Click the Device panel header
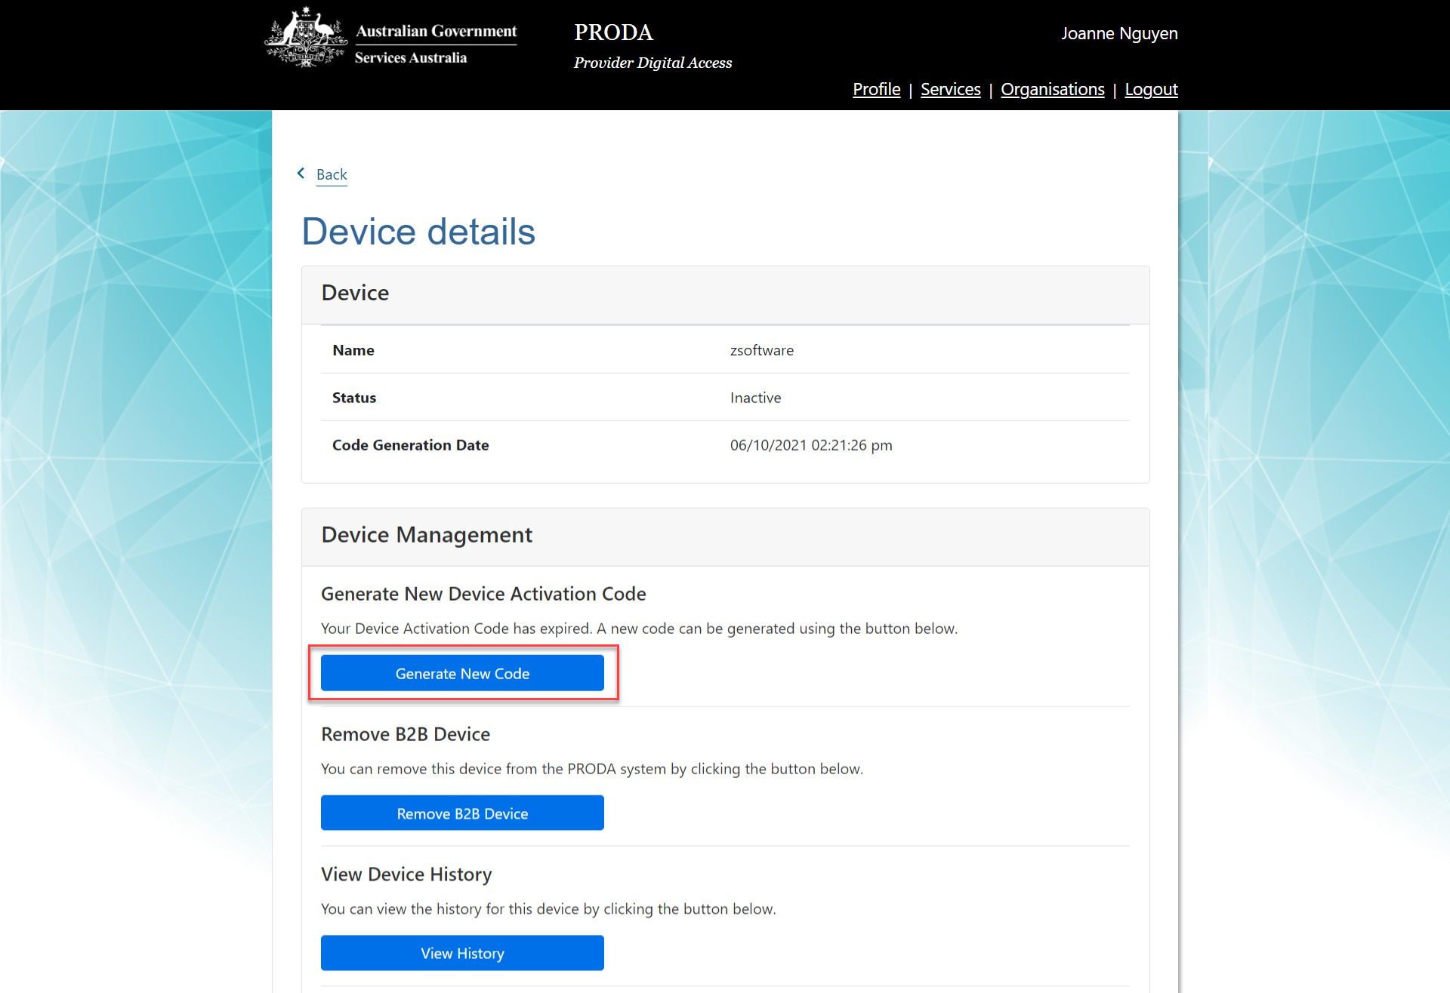 [355, 293]
